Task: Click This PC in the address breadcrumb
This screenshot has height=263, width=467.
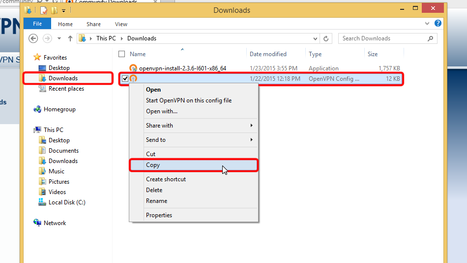Action: pos(106,38)
